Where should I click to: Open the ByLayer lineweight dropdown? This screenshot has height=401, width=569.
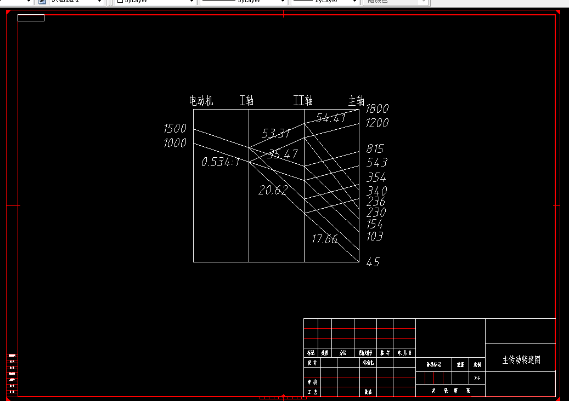point(325,2)
